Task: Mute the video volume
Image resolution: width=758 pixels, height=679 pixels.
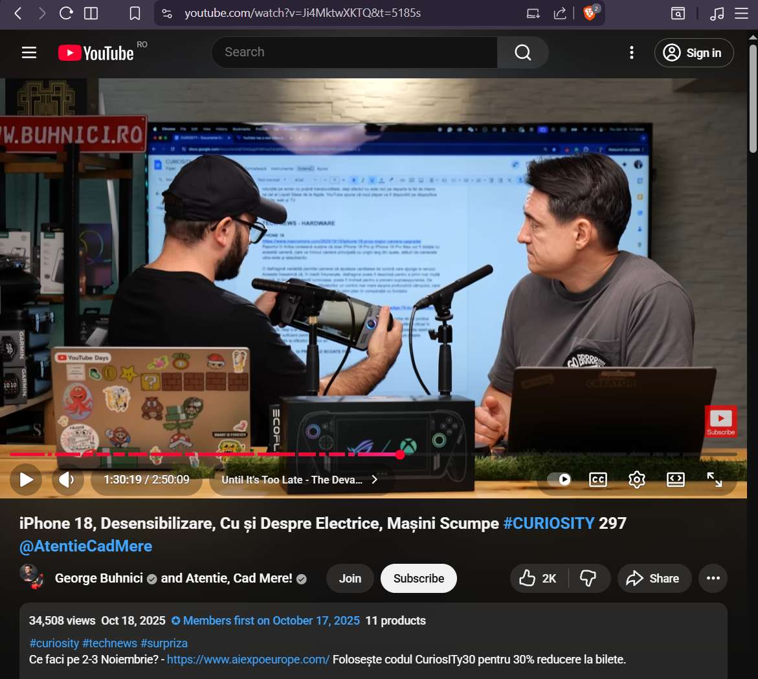Action: [x=67, y=480]
